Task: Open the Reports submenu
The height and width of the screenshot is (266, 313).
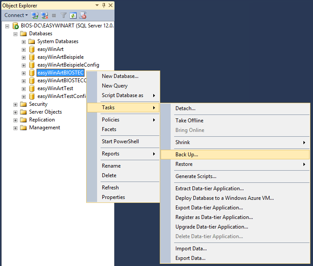Action: [123, 154]
